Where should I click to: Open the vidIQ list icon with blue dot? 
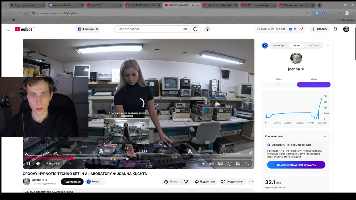point(295,29)
